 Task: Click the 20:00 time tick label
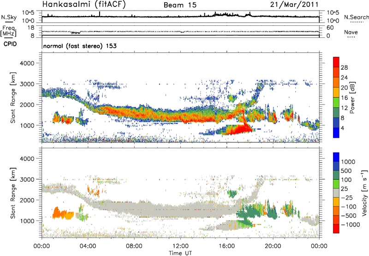click(273, 246)
